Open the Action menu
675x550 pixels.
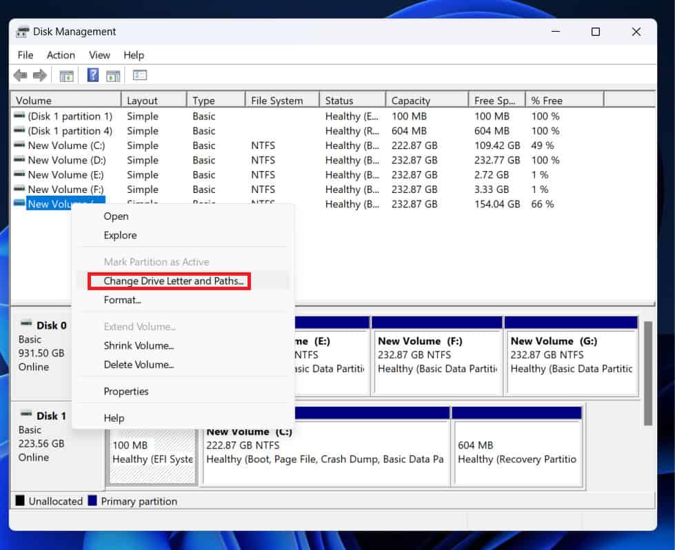coord(61,55)
